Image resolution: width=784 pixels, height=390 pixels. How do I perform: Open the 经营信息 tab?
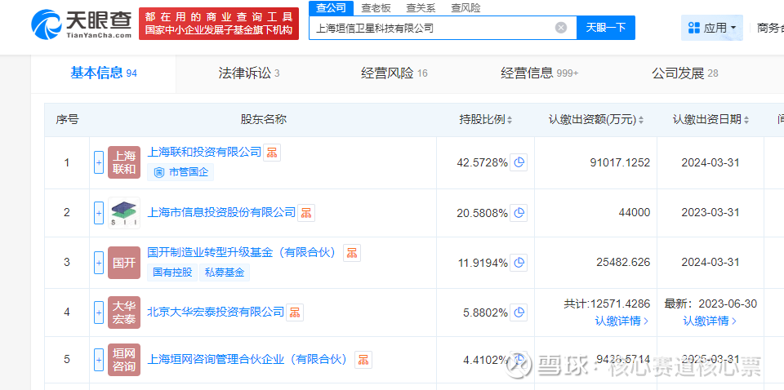540,73
